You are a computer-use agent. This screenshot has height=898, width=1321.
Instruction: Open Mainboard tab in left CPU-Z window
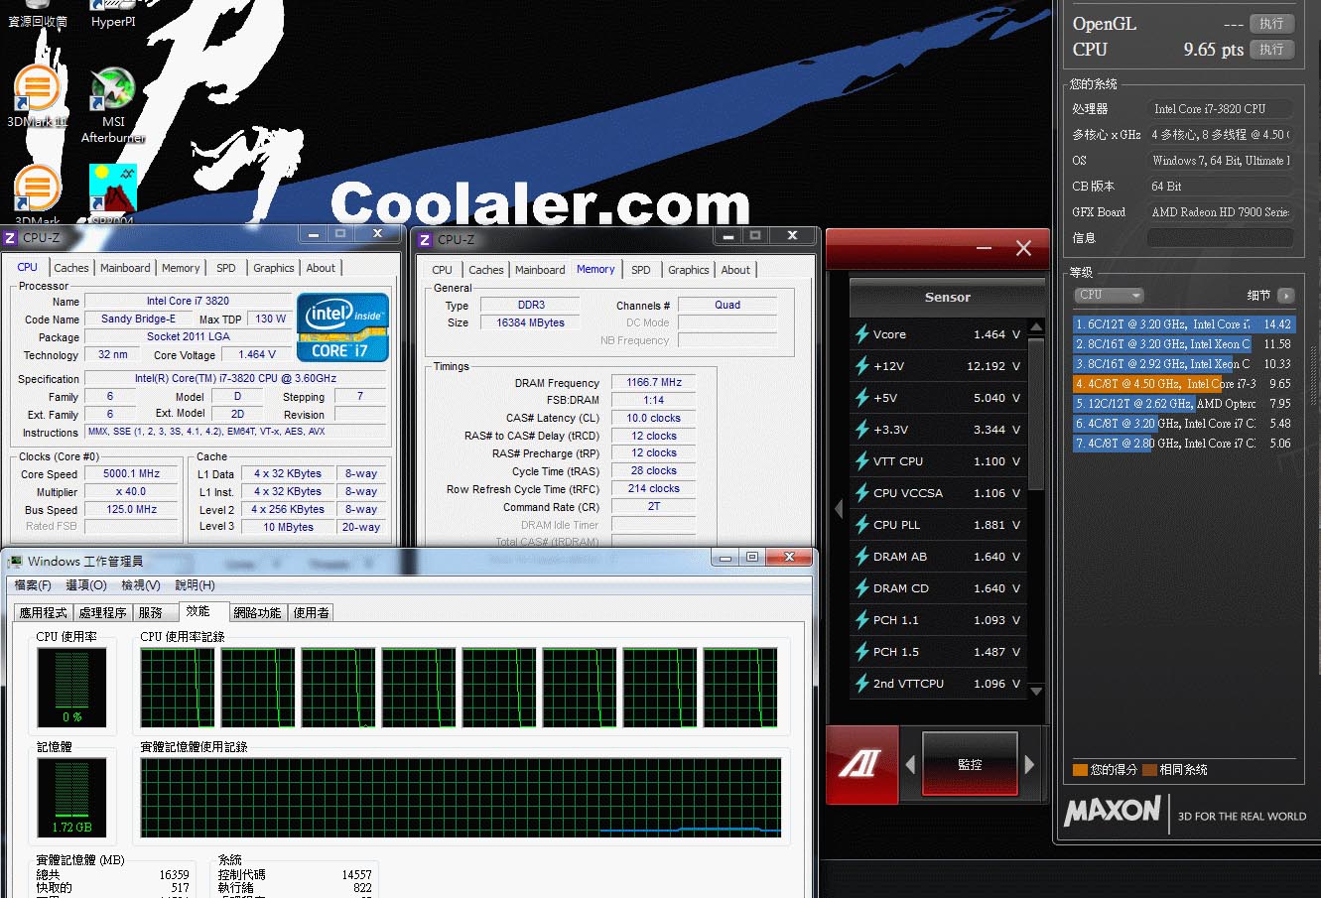[x=125, y=268]
